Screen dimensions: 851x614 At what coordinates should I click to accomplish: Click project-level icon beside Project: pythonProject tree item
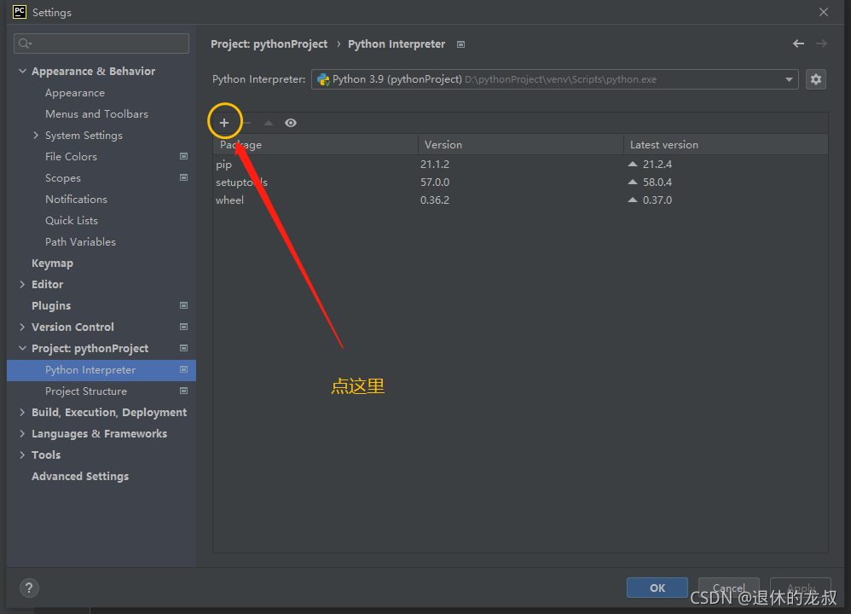[184, 348]
